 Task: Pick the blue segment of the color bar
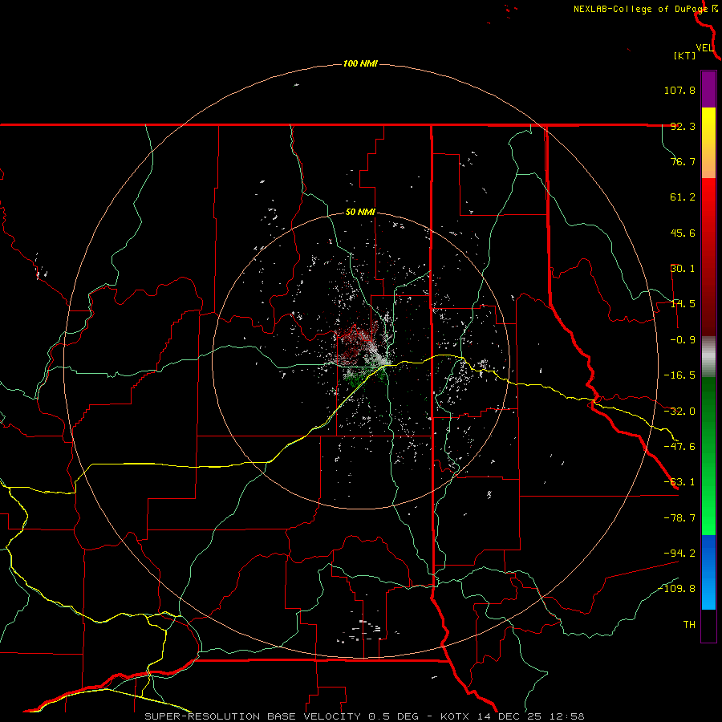point(708,572)
